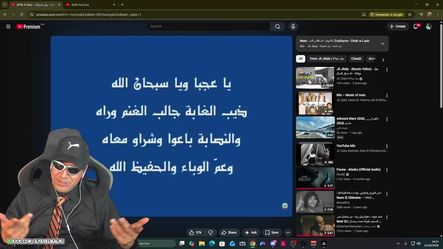
Task: Open options for Nass El Ghiwane video
Action: pos(387,194)
